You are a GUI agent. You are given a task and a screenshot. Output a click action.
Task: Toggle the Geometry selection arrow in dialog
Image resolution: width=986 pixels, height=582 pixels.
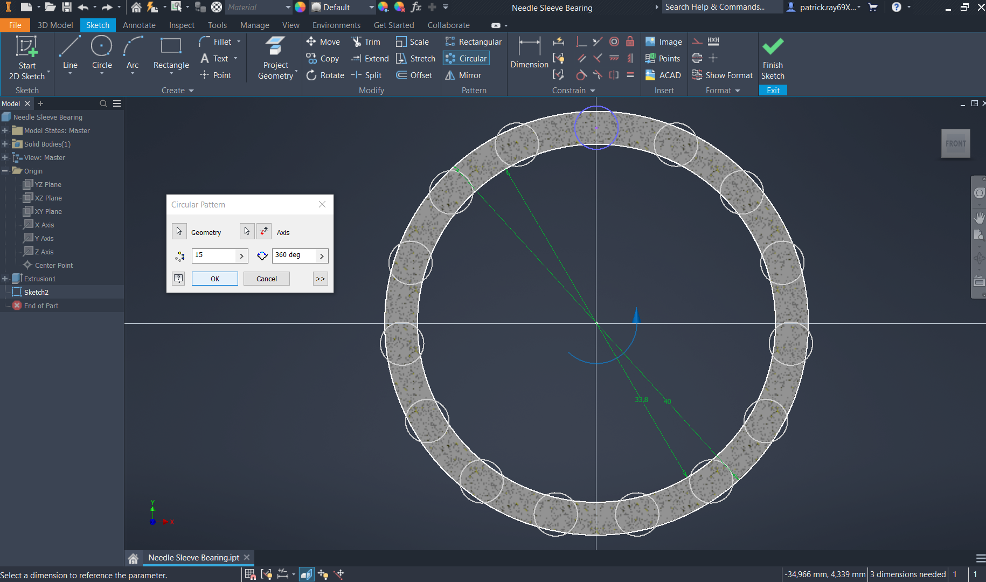coord(179,231)
